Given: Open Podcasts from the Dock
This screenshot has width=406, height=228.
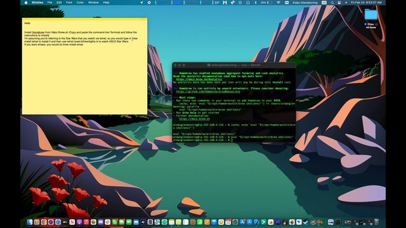Looking at the screenshot, I should 79,222.
